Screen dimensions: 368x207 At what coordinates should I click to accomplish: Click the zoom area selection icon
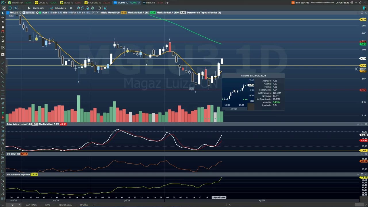click(x=87, y=8)
